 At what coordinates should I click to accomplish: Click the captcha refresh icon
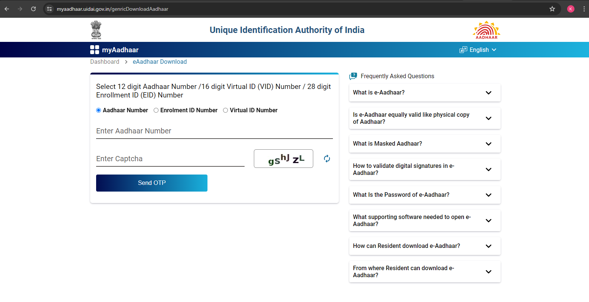pyautogui.click(x=327, y=159)
